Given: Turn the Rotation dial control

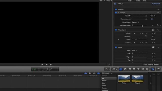Looking at the screenshot, I should (146, 36).
